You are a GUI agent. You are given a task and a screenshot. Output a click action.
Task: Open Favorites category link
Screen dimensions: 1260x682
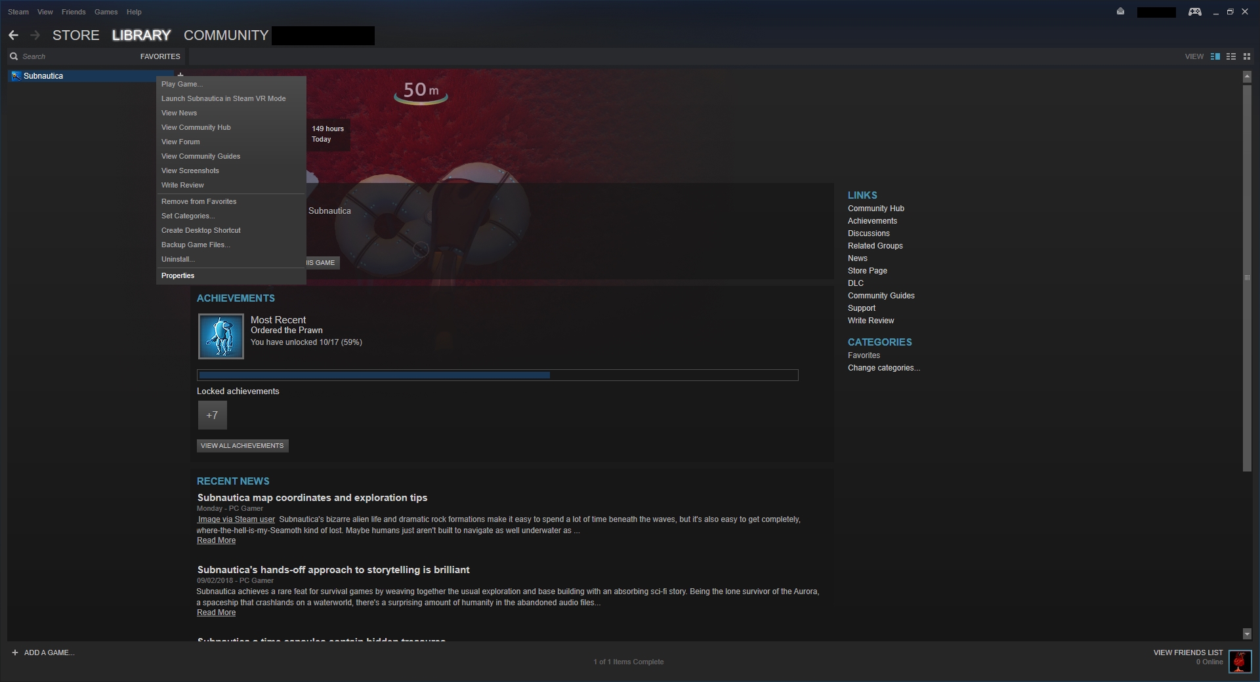(x=864, y=355)
